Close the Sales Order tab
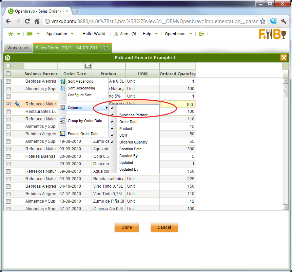The image size is (292, 272). pyautogui.click(x=105, y=48)
